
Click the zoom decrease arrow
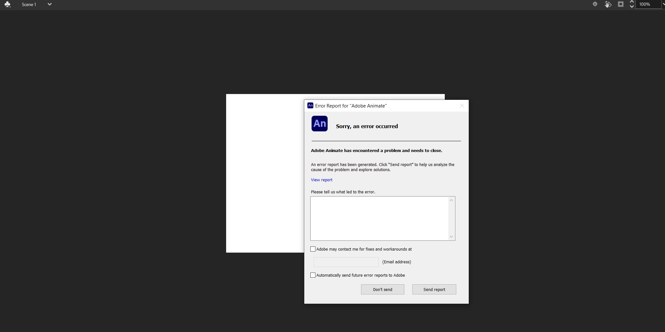[x=632, y=7]
